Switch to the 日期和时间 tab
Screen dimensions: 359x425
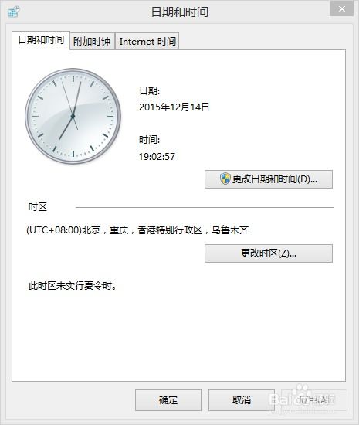point(41,40)
